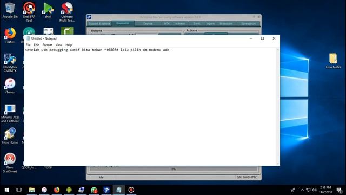Viewport: 346px width, 195px height.
Task: Open Task View on taskbar
Action: (x=19, y=190)
